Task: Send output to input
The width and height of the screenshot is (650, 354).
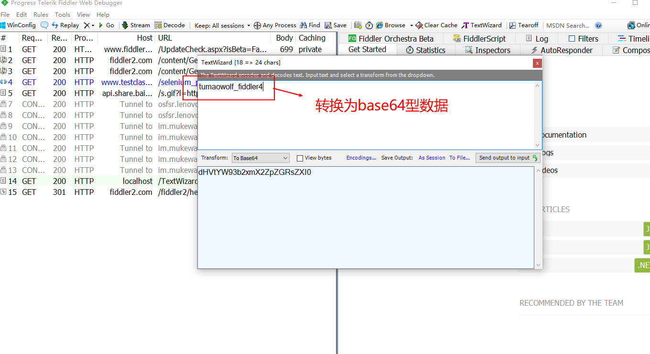Action: tap(509, 158)
